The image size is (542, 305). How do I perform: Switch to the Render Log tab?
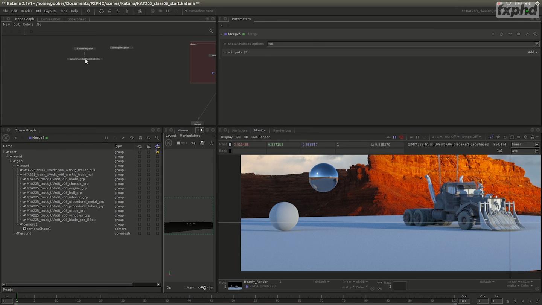(282, 131)
